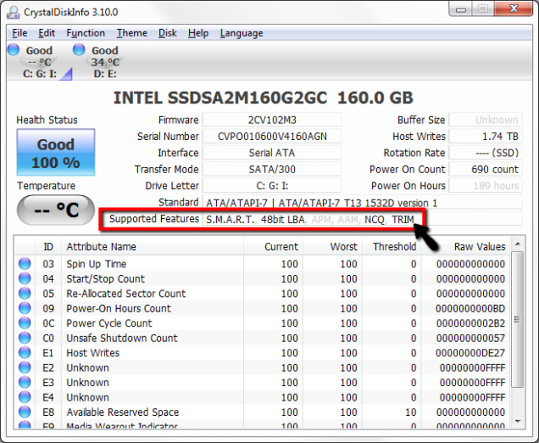Click the status orb for E4 Unknown row
The image size is (539, 443).
[25, 397]
